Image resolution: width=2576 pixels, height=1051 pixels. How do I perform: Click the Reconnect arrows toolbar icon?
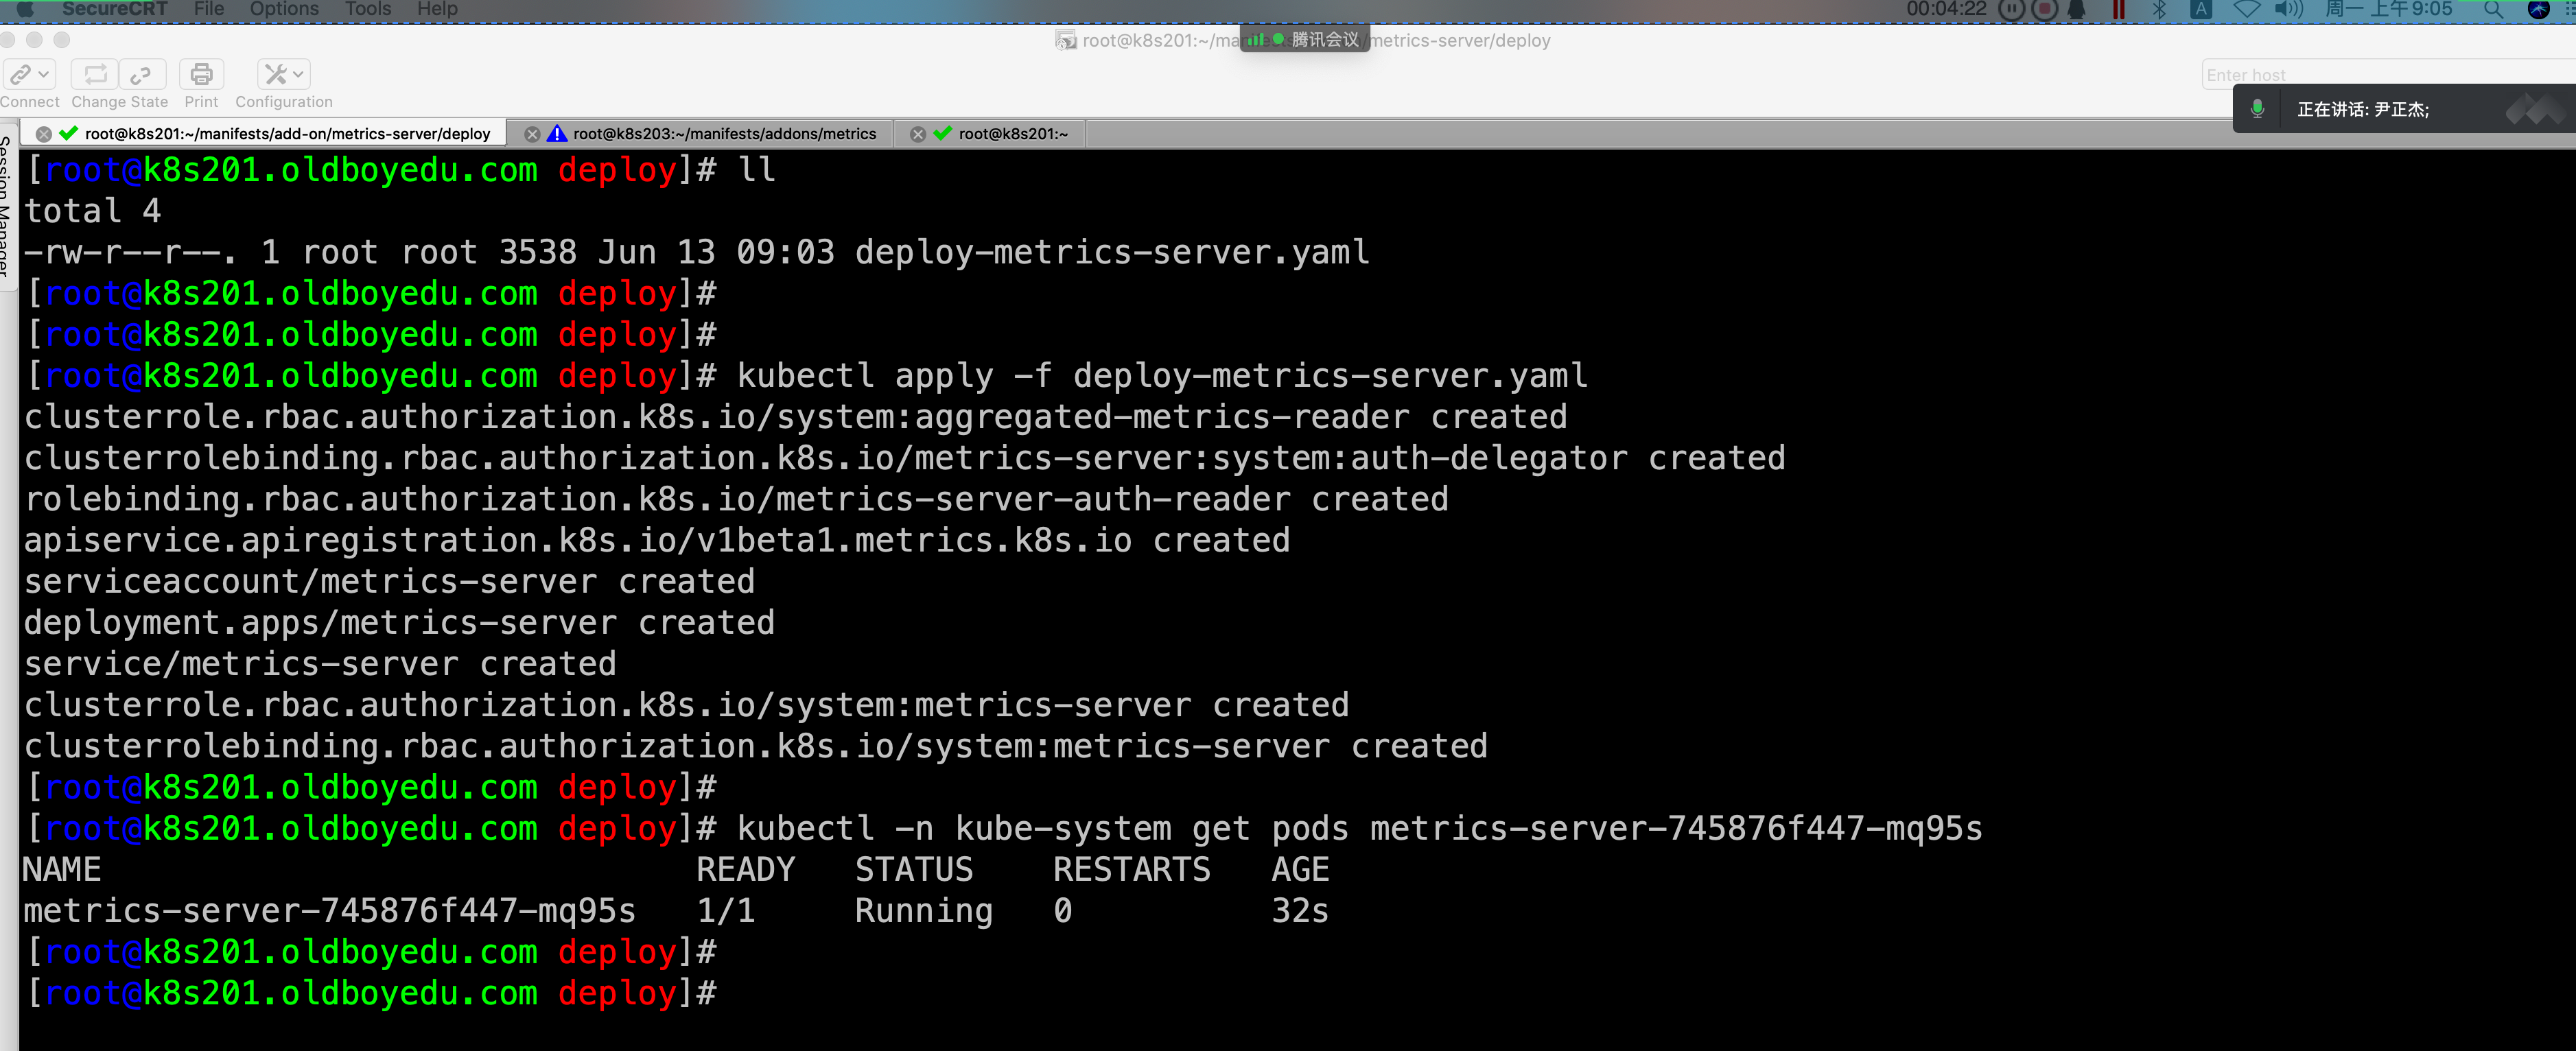(95, 75)
